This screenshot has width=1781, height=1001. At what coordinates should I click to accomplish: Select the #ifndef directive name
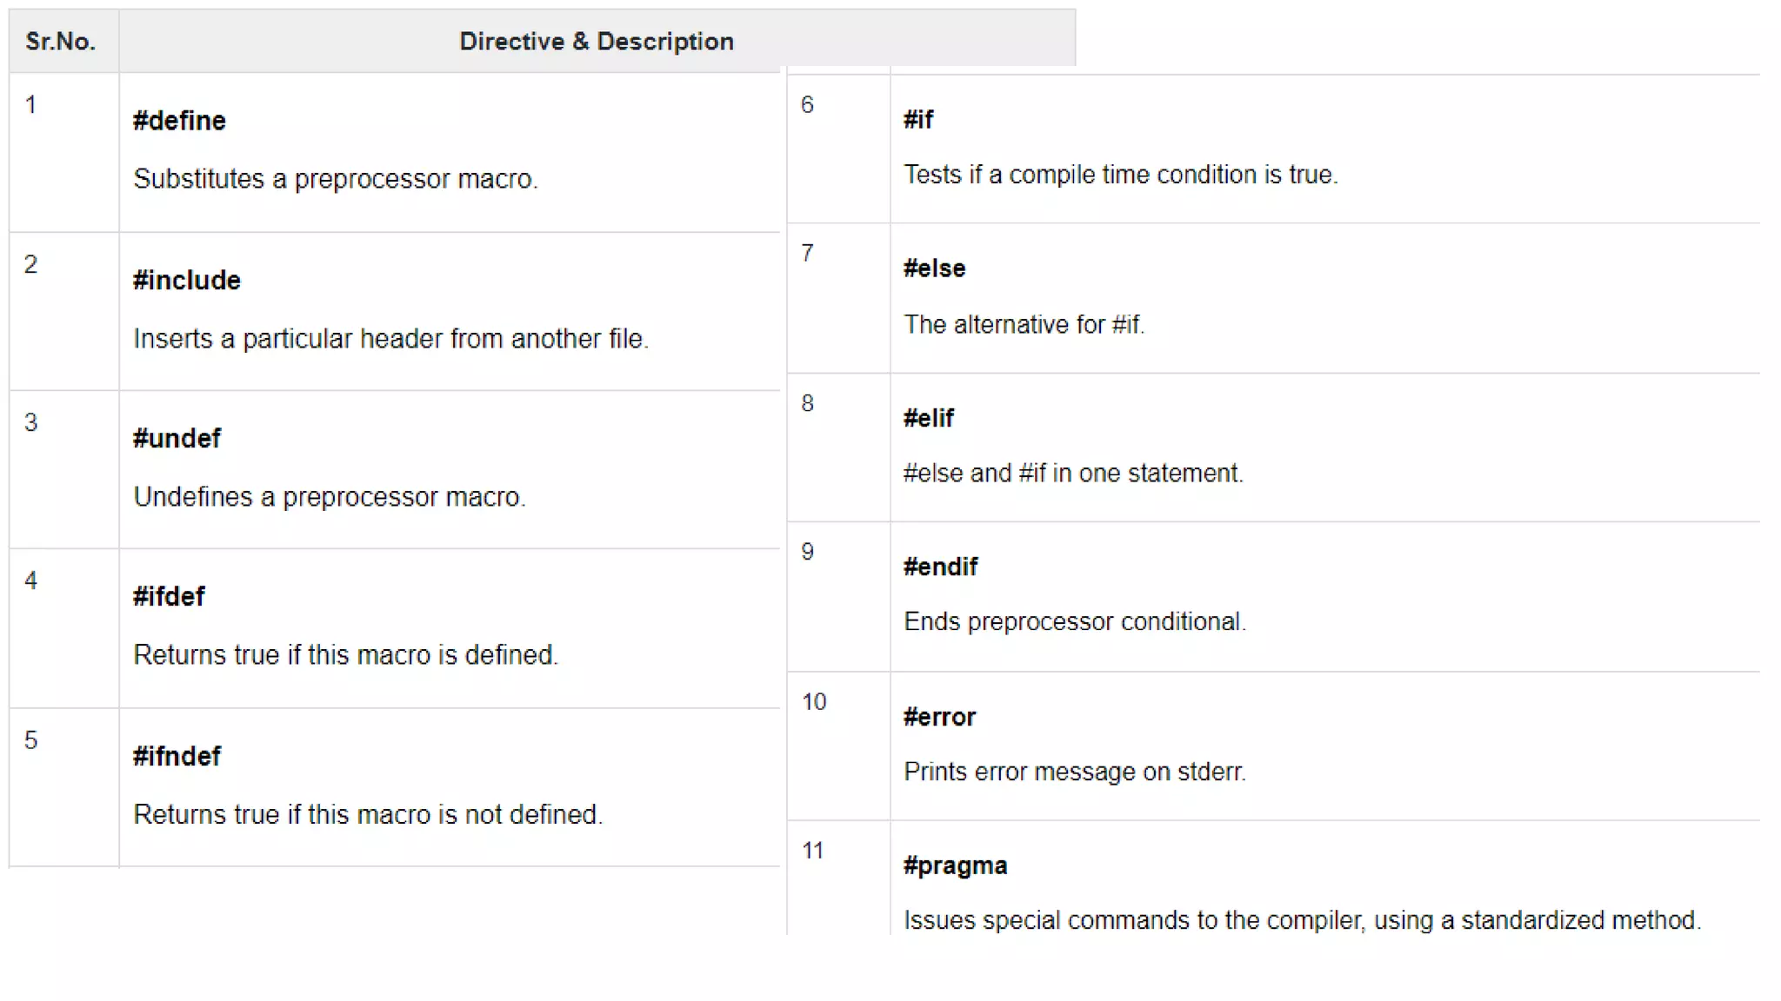tap(177, 757)
